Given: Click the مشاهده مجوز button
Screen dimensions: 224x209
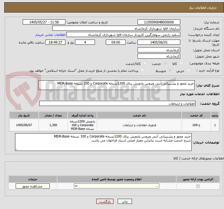Looking at the screenshot, I should 33,186.
